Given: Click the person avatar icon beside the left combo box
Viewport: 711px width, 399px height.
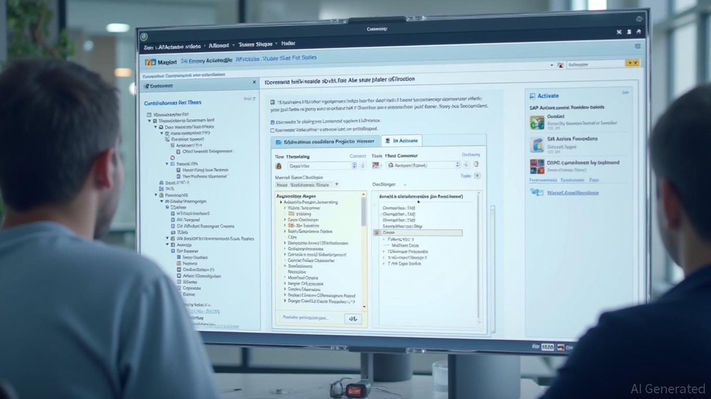Looking at the screenshot, I should click(x=279, y=166).
